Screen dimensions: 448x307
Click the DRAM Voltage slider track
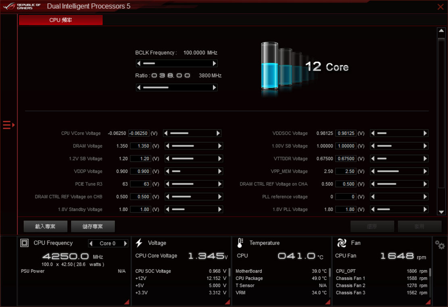[x=194, y=146]
